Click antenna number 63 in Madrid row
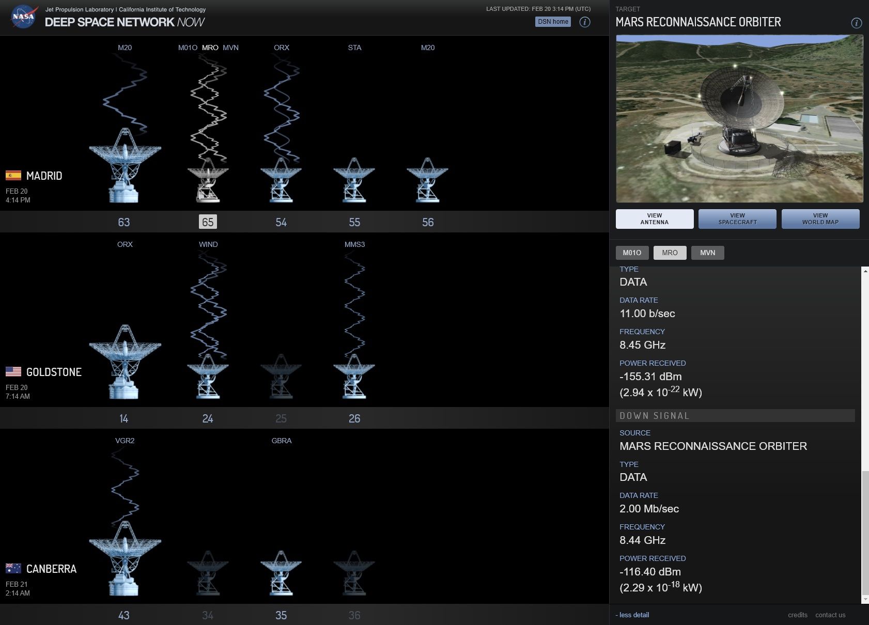Screen dimensions: 869x625 124,222
